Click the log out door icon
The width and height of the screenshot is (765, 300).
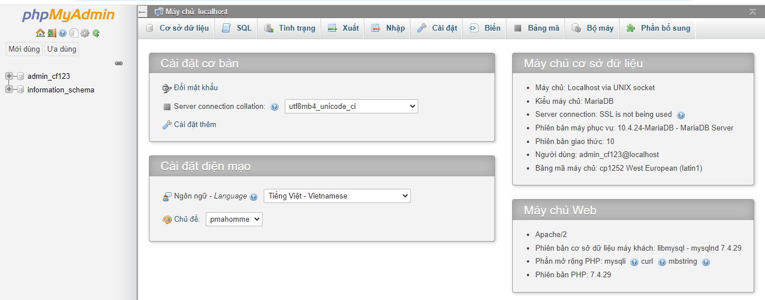coord(52,33)
